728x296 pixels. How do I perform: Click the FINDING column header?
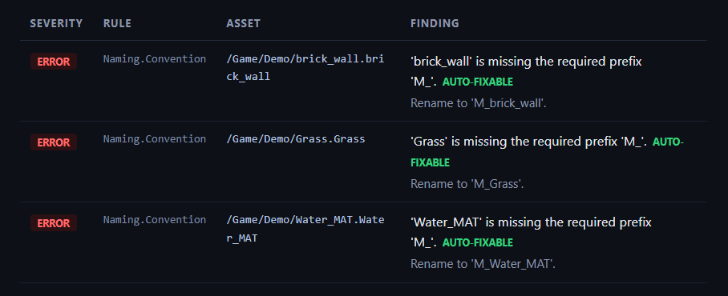click(435, 23)
